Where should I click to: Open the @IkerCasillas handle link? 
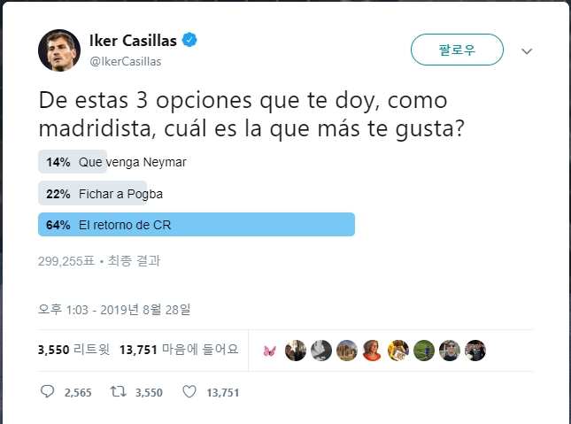[126, 62]
